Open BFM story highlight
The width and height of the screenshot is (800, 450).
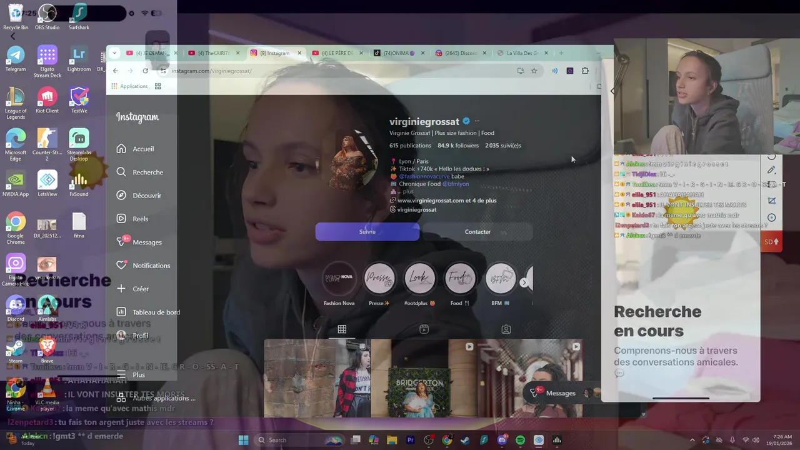click(x=500, y=279)
